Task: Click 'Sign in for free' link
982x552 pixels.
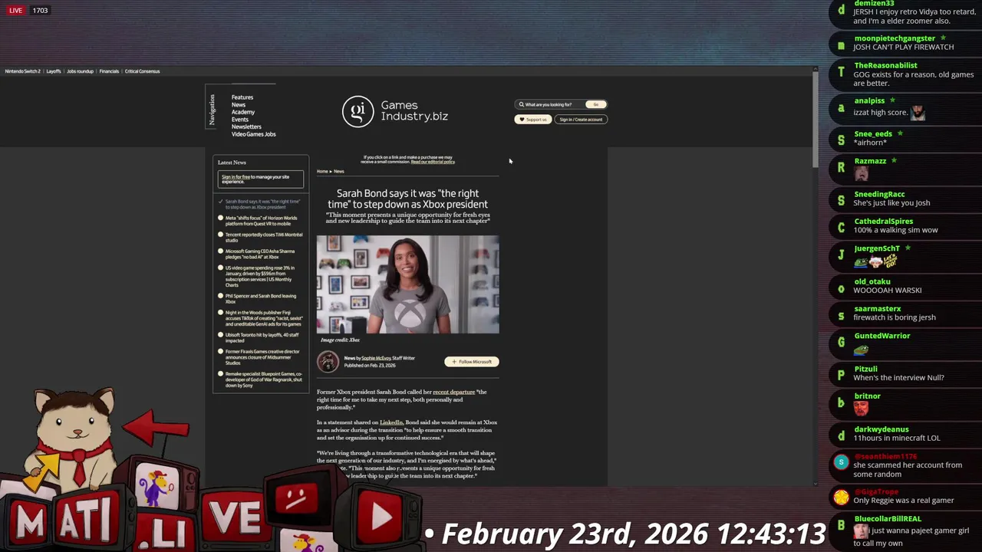Action: (x=236, y=177)
